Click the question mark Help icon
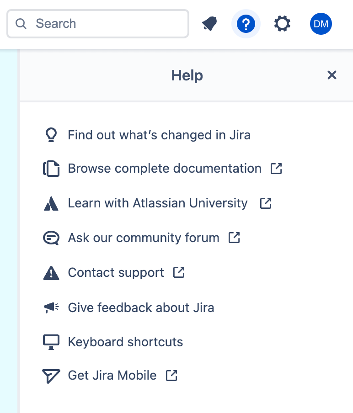The height and width of the screenshot is (413, 353). (246, 24)
